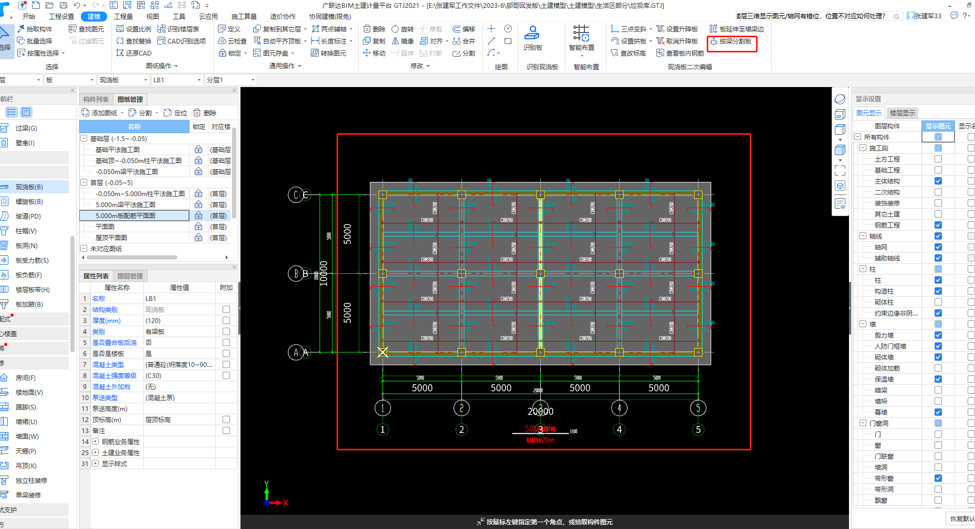Click 恢复默认 button
Image resolution: width=975 pixels, height=529 pixels.
pyautogui.click(x=961, y=519)
